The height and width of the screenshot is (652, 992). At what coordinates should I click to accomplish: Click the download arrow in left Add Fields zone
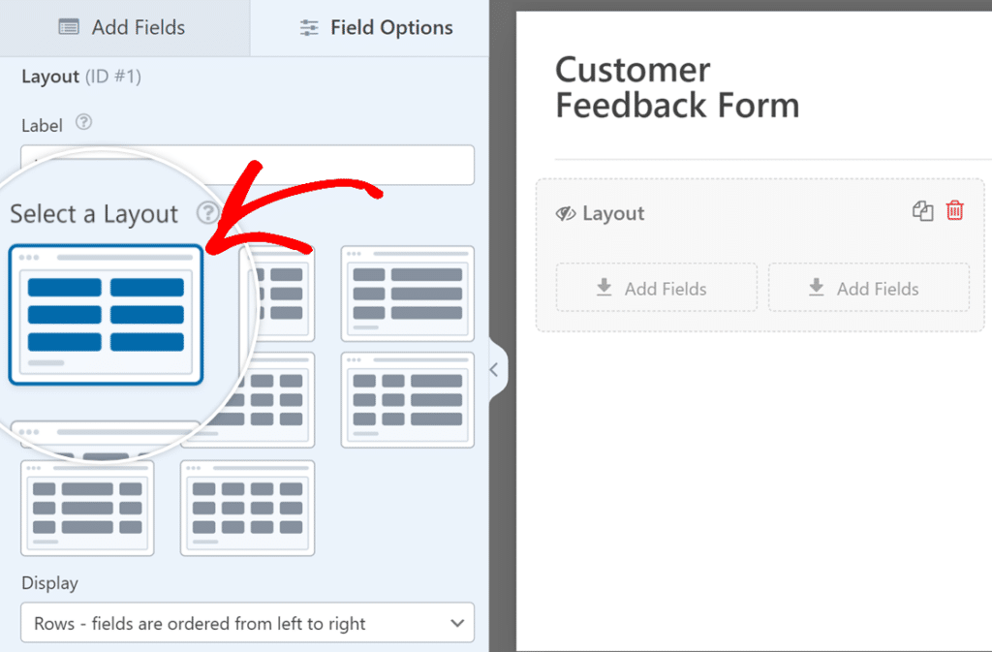click(x=604, y=287)
